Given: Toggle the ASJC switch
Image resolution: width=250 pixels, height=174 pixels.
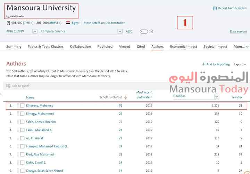Looking at the screenshot, I should (143, 31).
